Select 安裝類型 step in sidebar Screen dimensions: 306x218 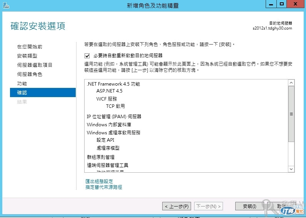coord(27,56)
